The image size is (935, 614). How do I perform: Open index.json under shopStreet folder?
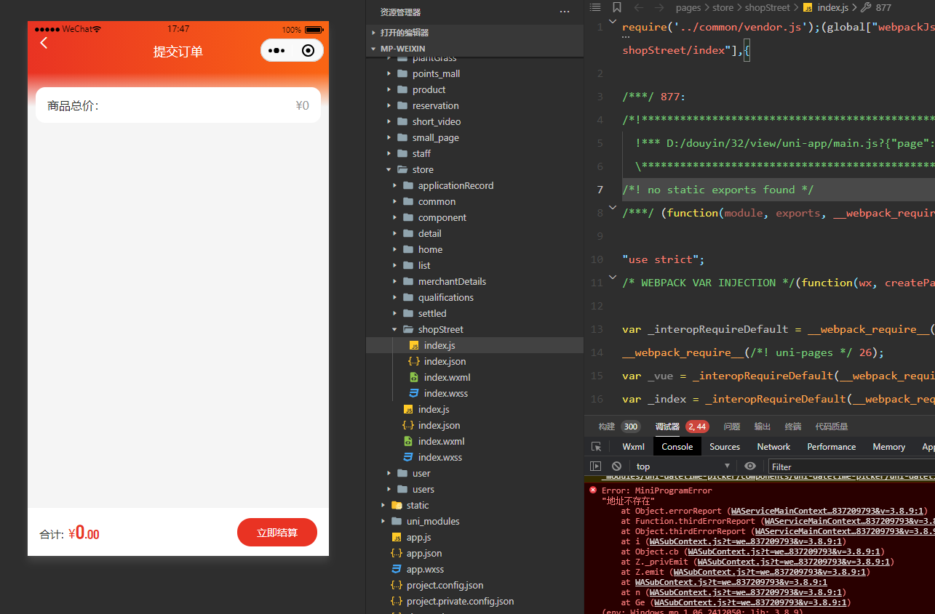pyautogui.click(x=445, y=361)
